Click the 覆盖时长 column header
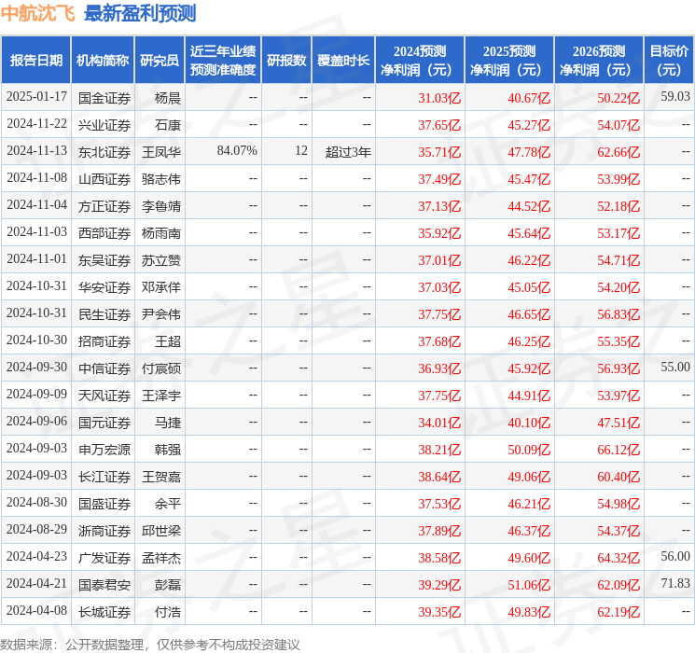 coord(343,61)
